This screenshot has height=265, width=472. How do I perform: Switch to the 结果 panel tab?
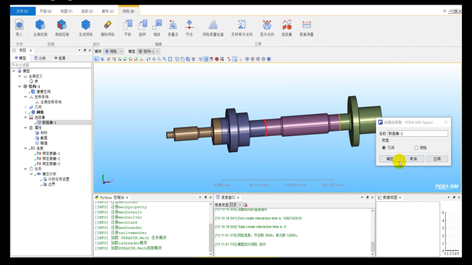tap(60, 58)
